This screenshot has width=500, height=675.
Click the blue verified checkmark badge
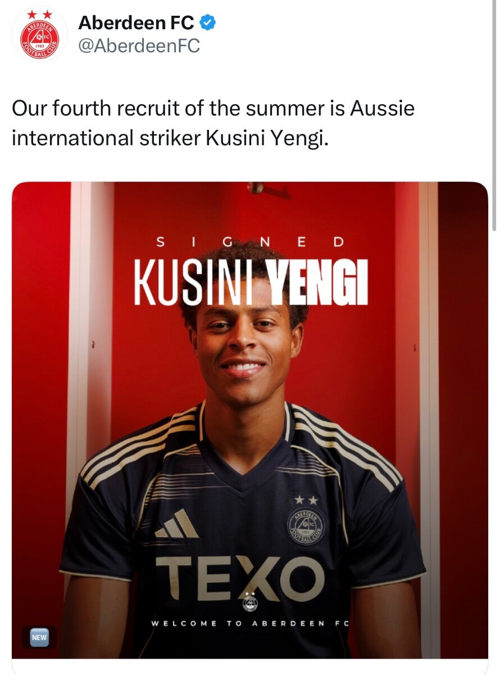(x=208, y=23)
